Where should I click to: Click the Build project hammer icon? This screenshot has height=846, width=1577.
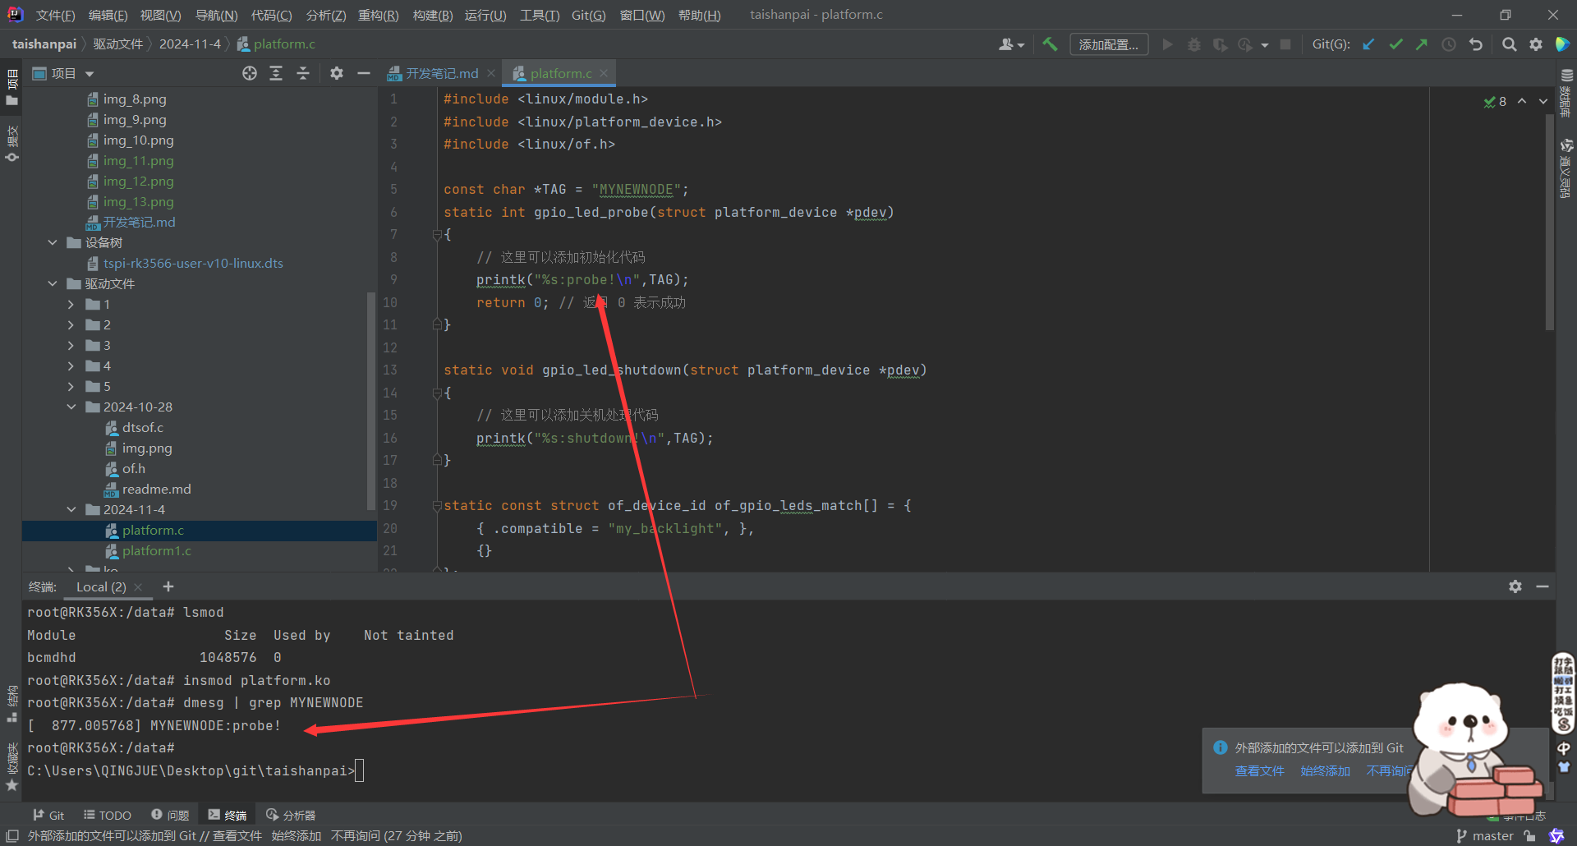point(1050,44)
